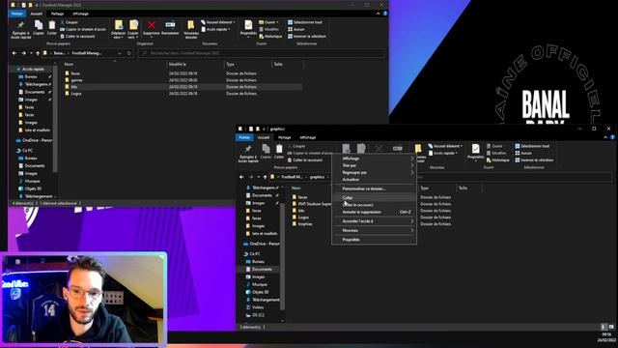Open address bar history dropdown in Football Manager window

(120, 53)
